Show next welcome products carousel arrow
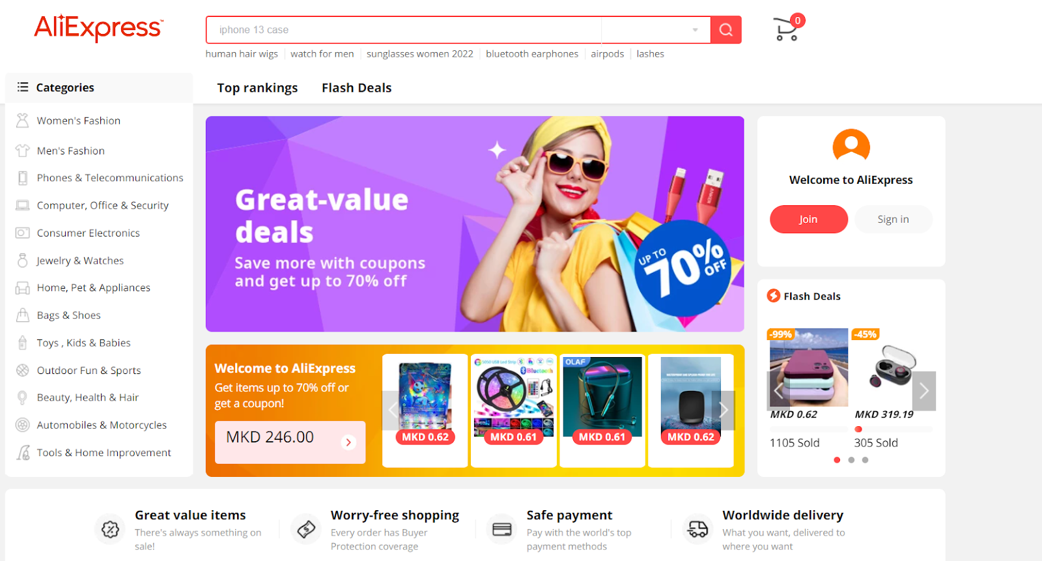The image size is (1042, 561). [723, 410]
